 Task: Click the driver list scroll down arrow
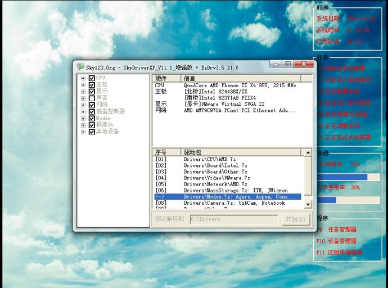pos(308,204)
